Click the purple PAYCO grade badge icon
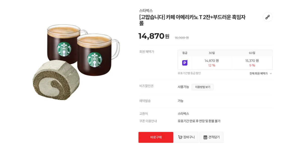The image size is (302, 157). coord(184,63)
